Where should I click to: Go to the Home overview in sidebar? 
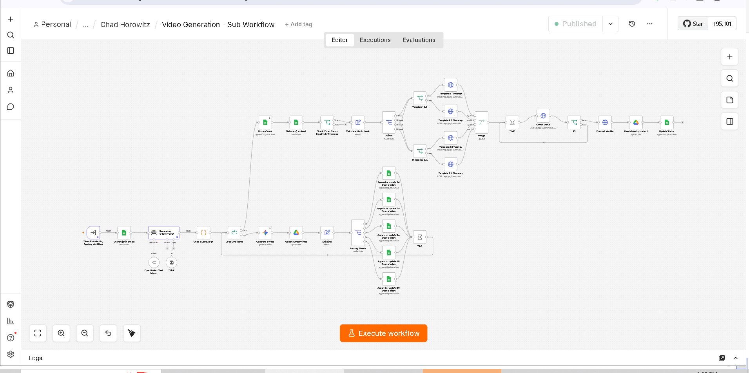click(11, 73)
